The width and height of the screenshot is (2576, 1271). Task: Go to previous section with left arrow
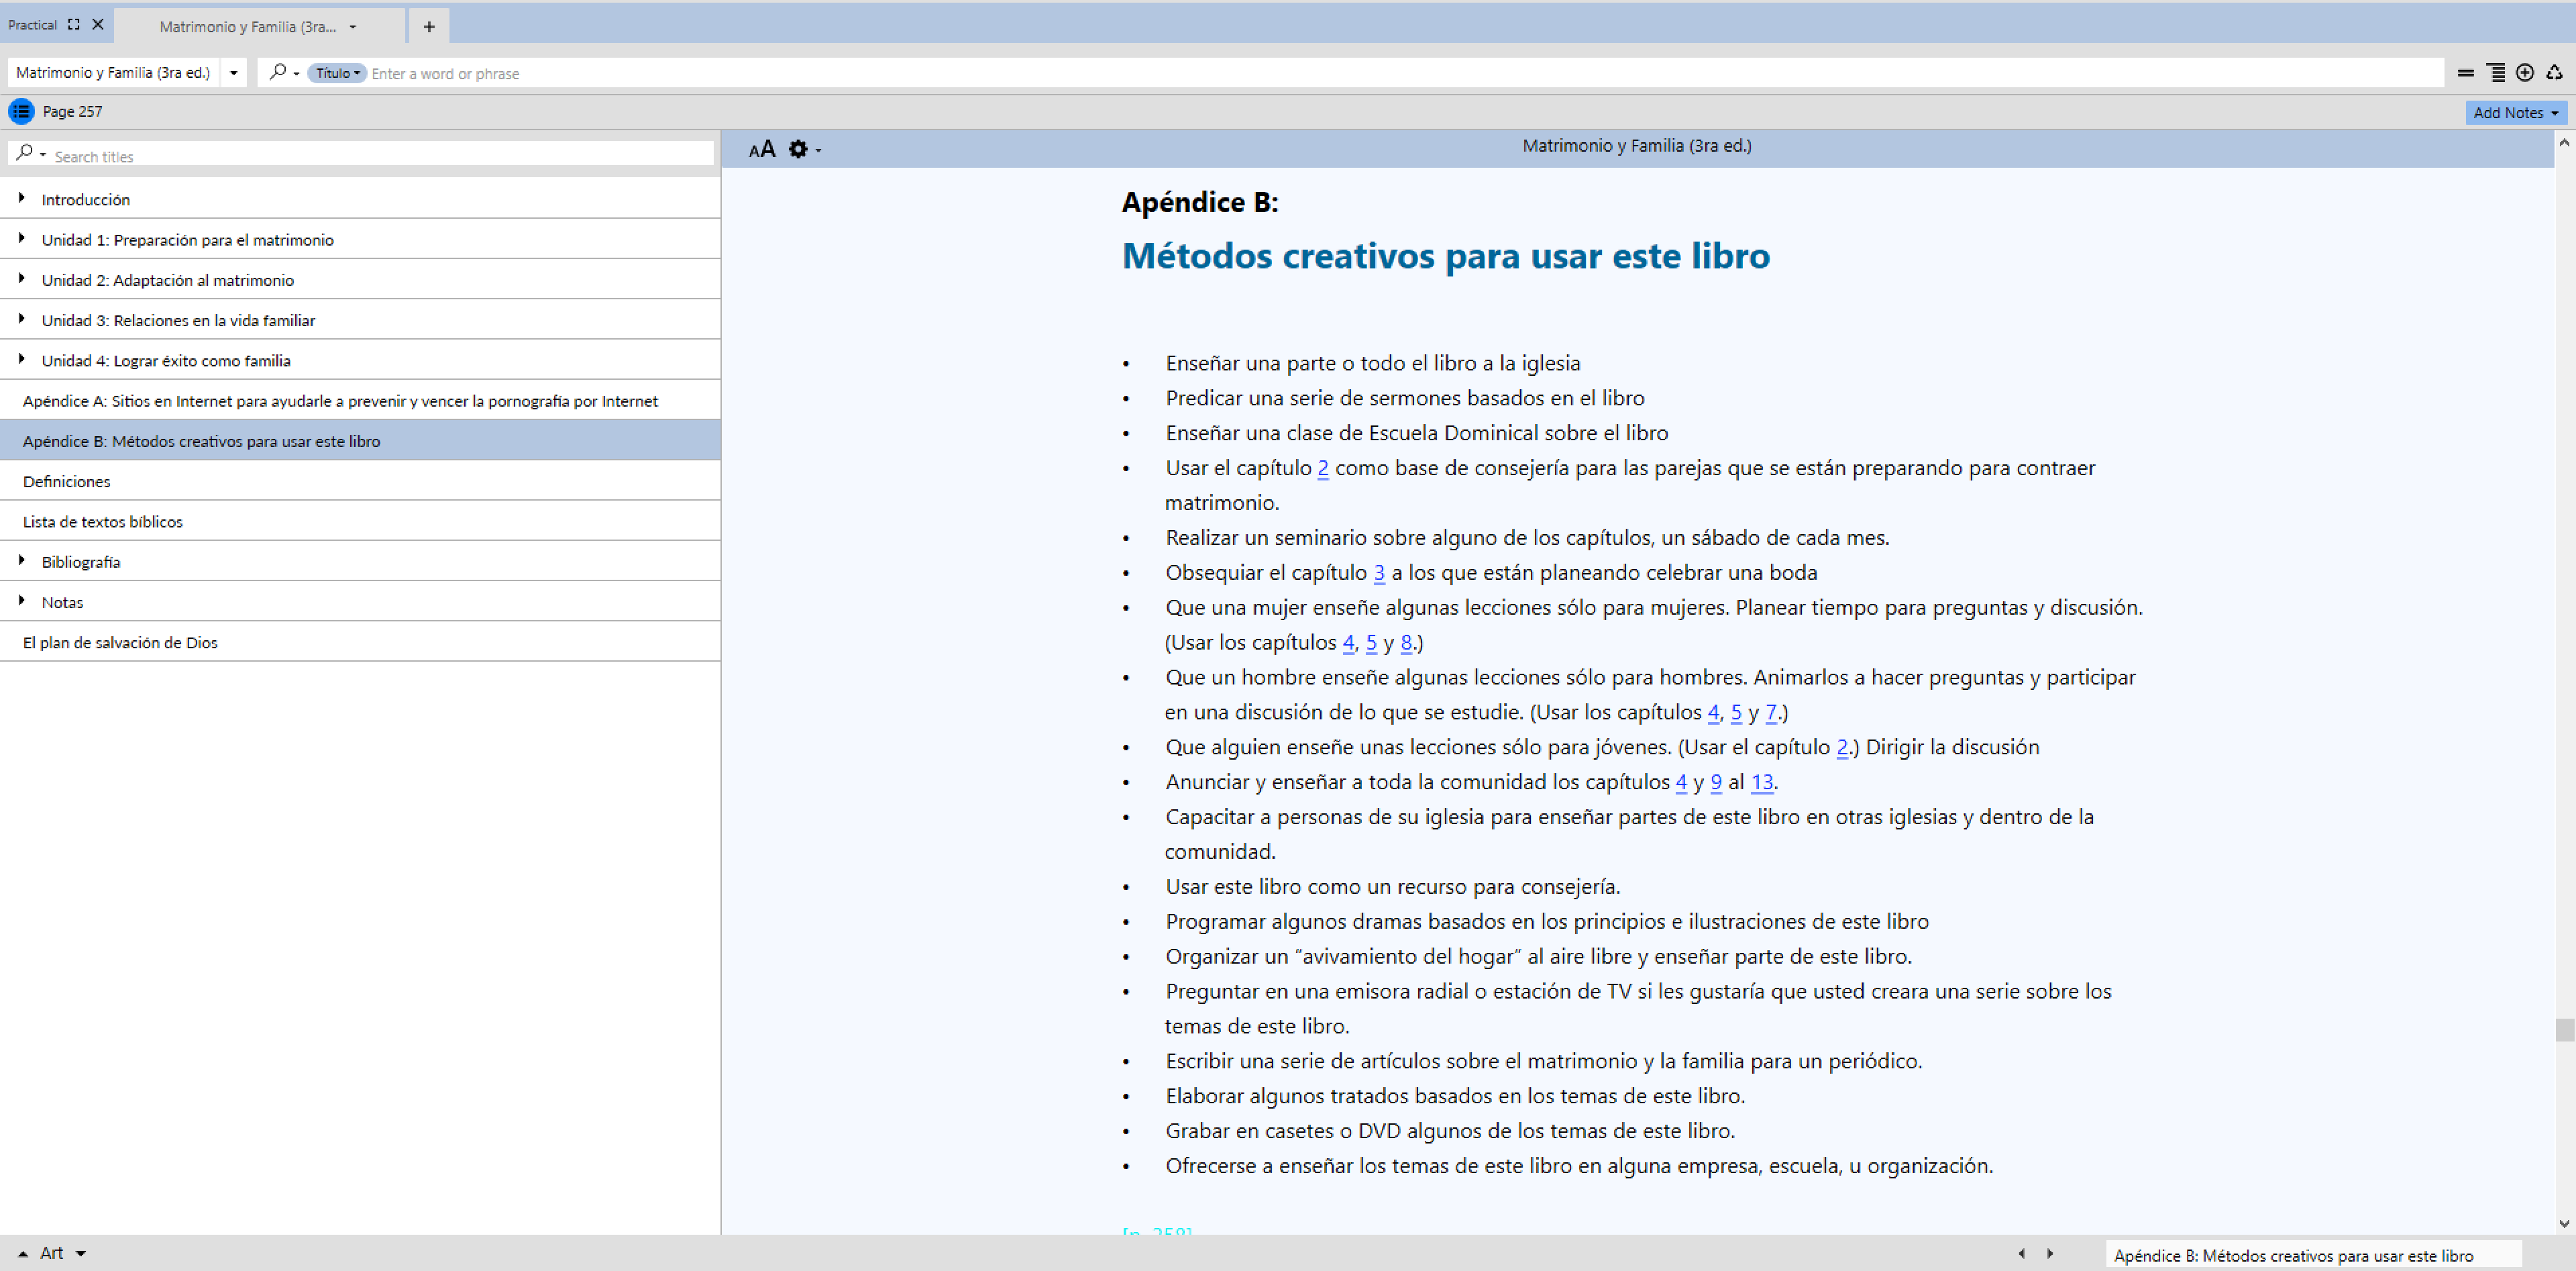click(x=2021, y=1253)
